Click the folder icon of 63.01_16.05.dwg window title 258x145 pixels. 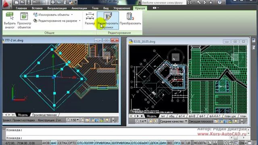[131, 41]
